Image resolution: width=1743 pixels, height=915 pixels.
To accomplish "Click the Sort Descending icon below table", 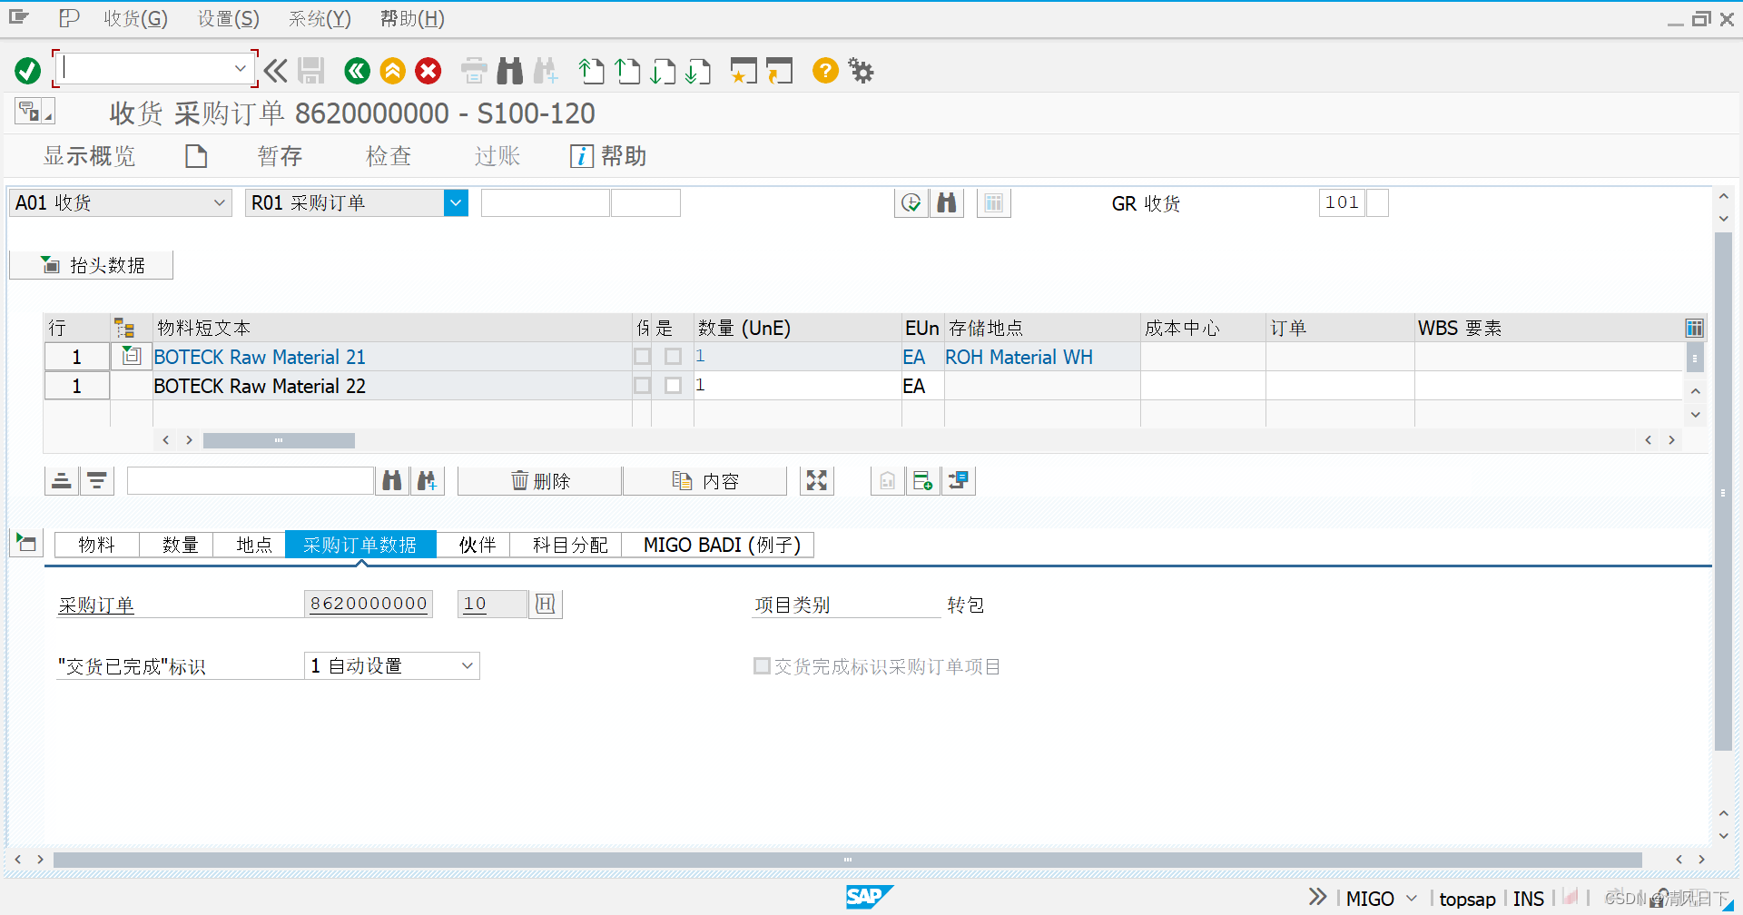I will tap(97, 480).
